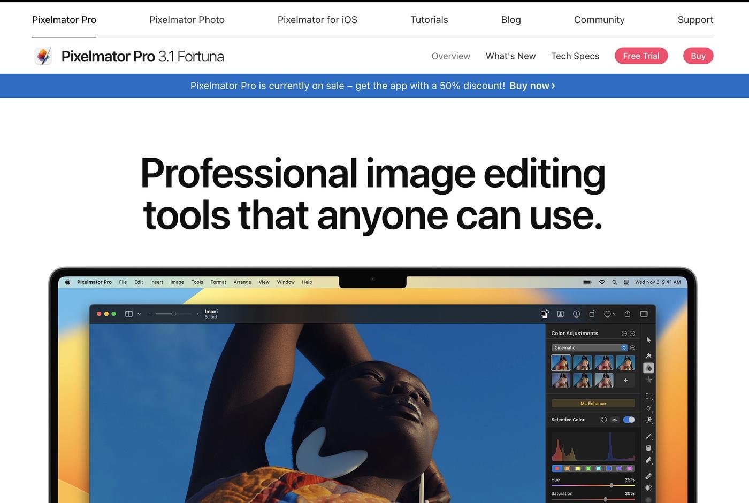Click the swap foreground/background colors icon
The image size is (749, 503).
pos(544,314)
